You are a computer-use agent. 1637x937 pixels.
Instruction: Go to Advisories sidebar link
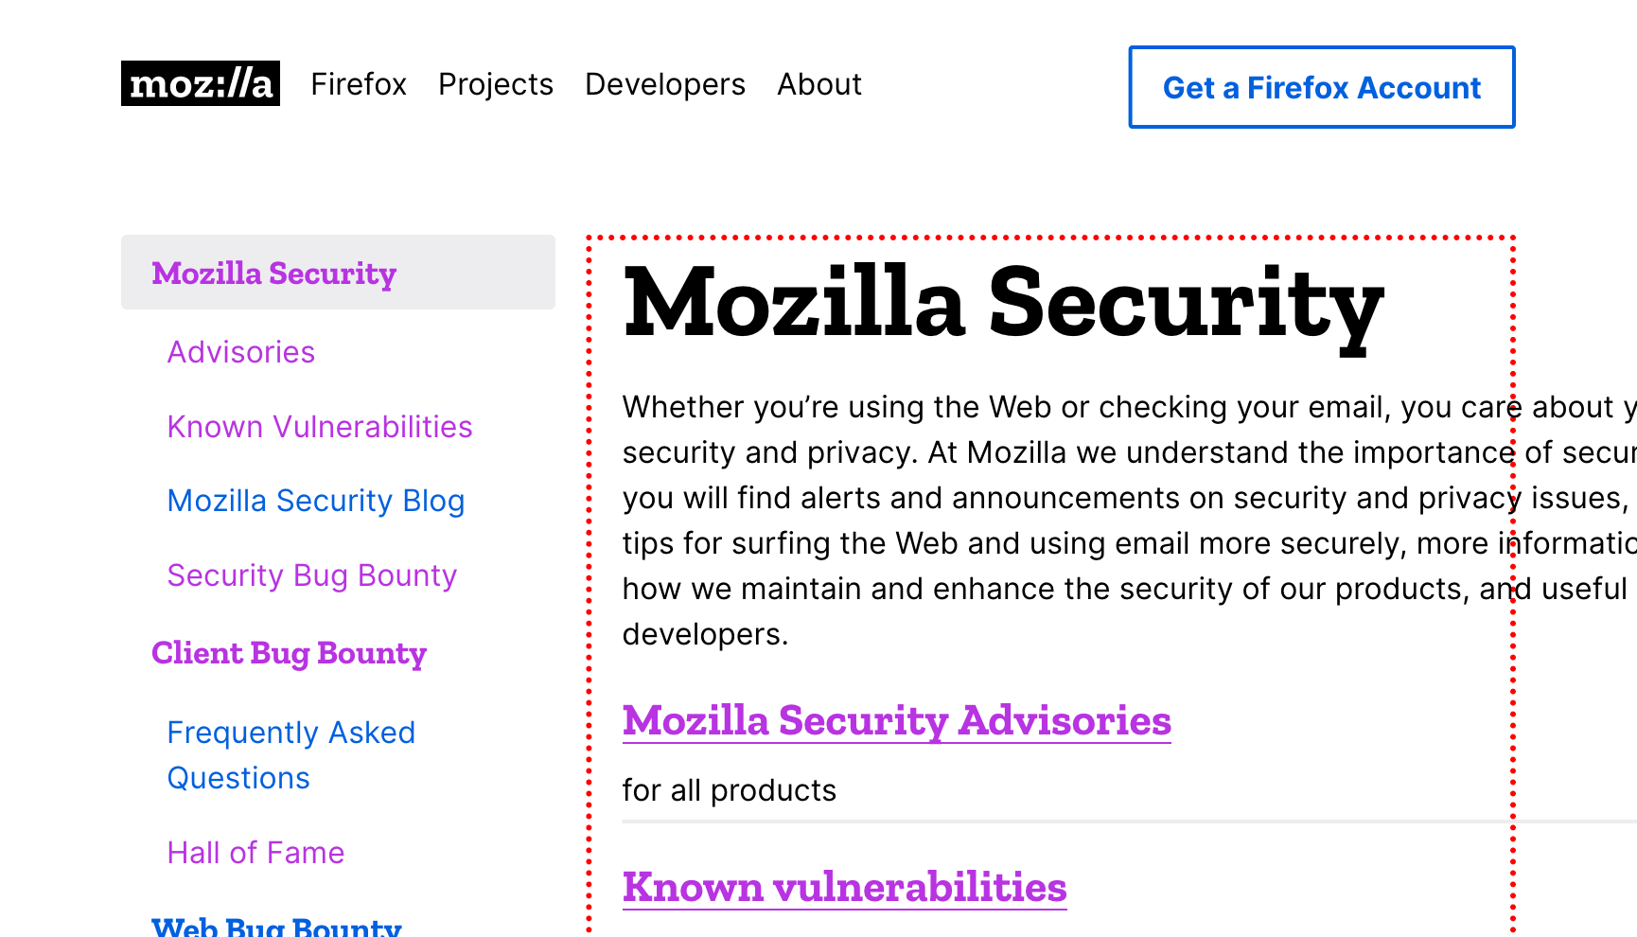241,352
